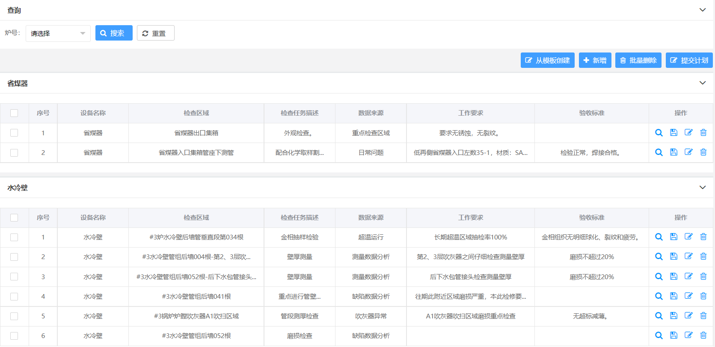Viewport: 715px width, 347px height.
Task: Open the 炉号 请选择 dropdown
Action: pyautogui.click(x=58, y=33)
